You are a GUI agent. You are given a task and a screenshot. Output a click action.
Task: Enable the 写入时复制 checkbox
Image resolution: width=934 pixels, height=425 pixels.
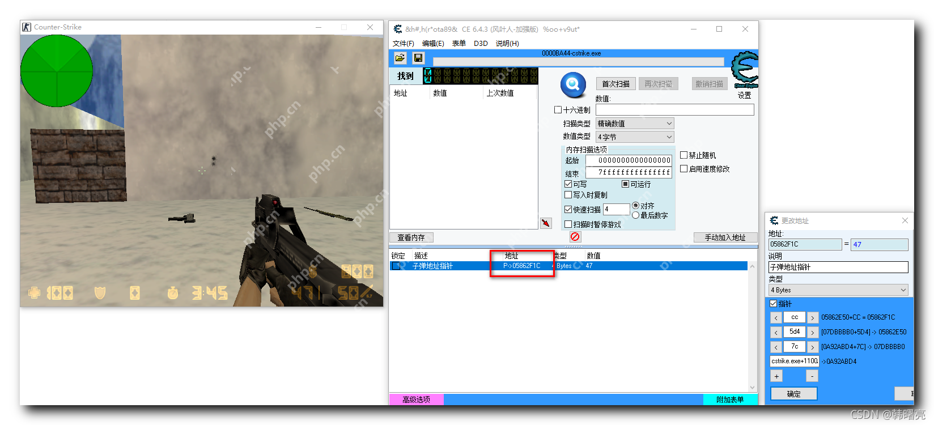tap(568, 195)
